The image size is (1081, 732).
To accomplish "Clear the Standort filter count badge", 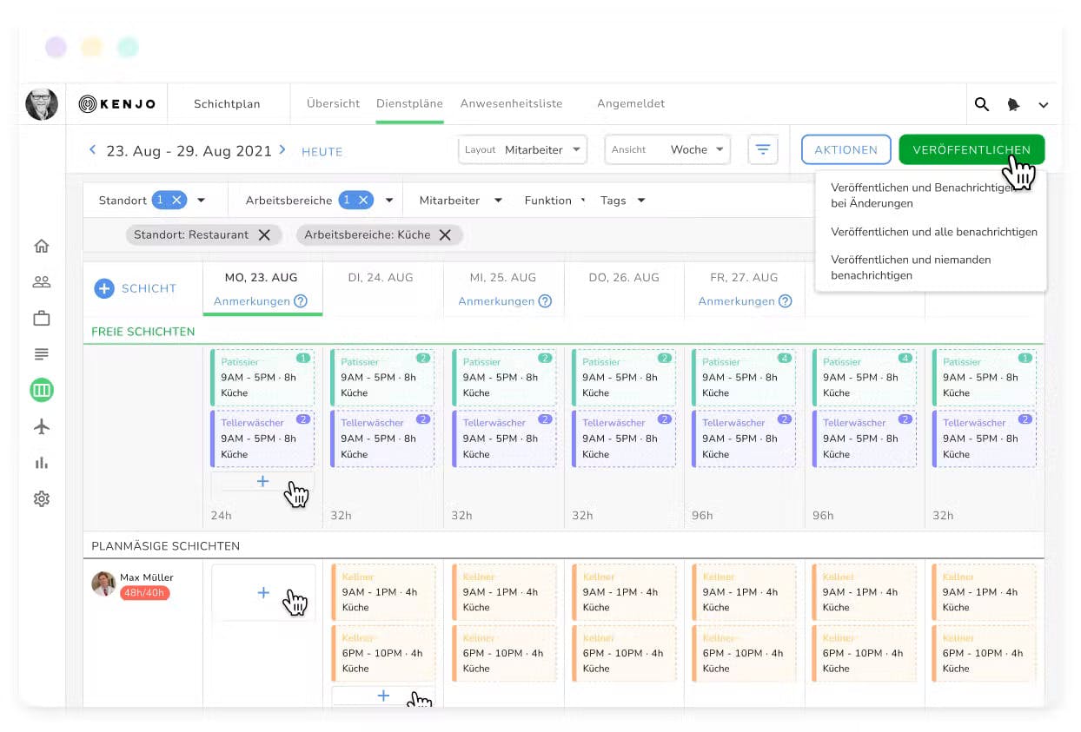I will tap(177, 200).
